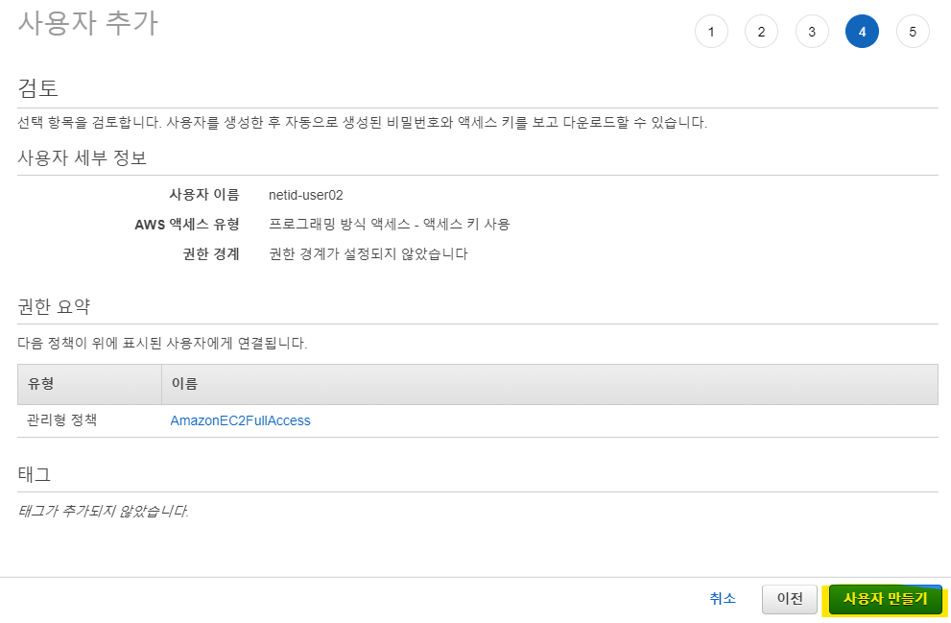Image resolution: width=951 pixels, height=623 pixels.
Task: Jump to wizard step 1
Action: click(711, 32)
